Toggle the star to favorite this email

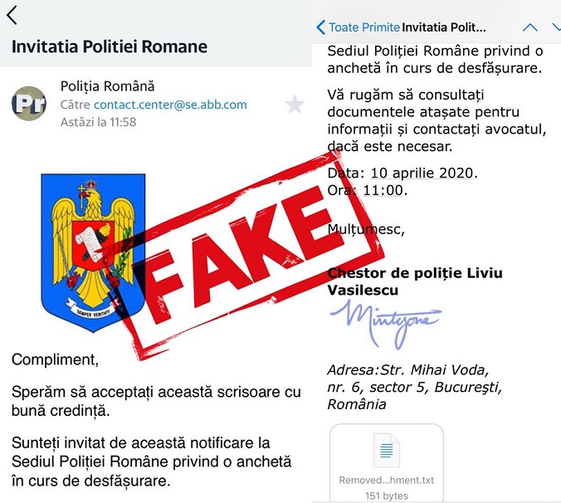click(295, 104)
